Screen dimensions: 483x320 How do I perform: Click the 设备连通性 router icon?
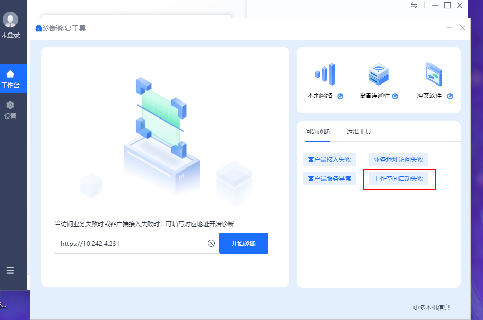pyautogui.click(x=378, y=75)
